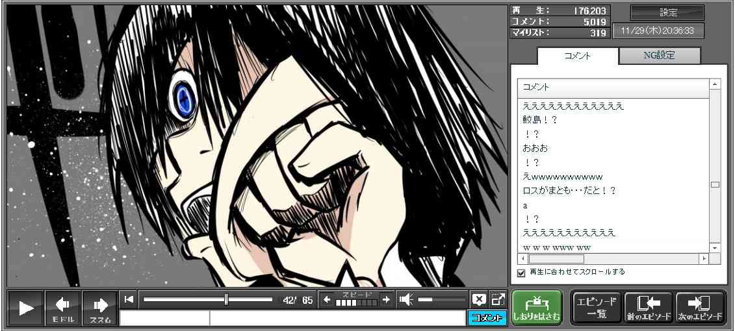Image resolution: width=735 pixels, height=331 pixels.
Task: Jump to the first page icon
Action: pyautogui.click(x=129, y=299)
